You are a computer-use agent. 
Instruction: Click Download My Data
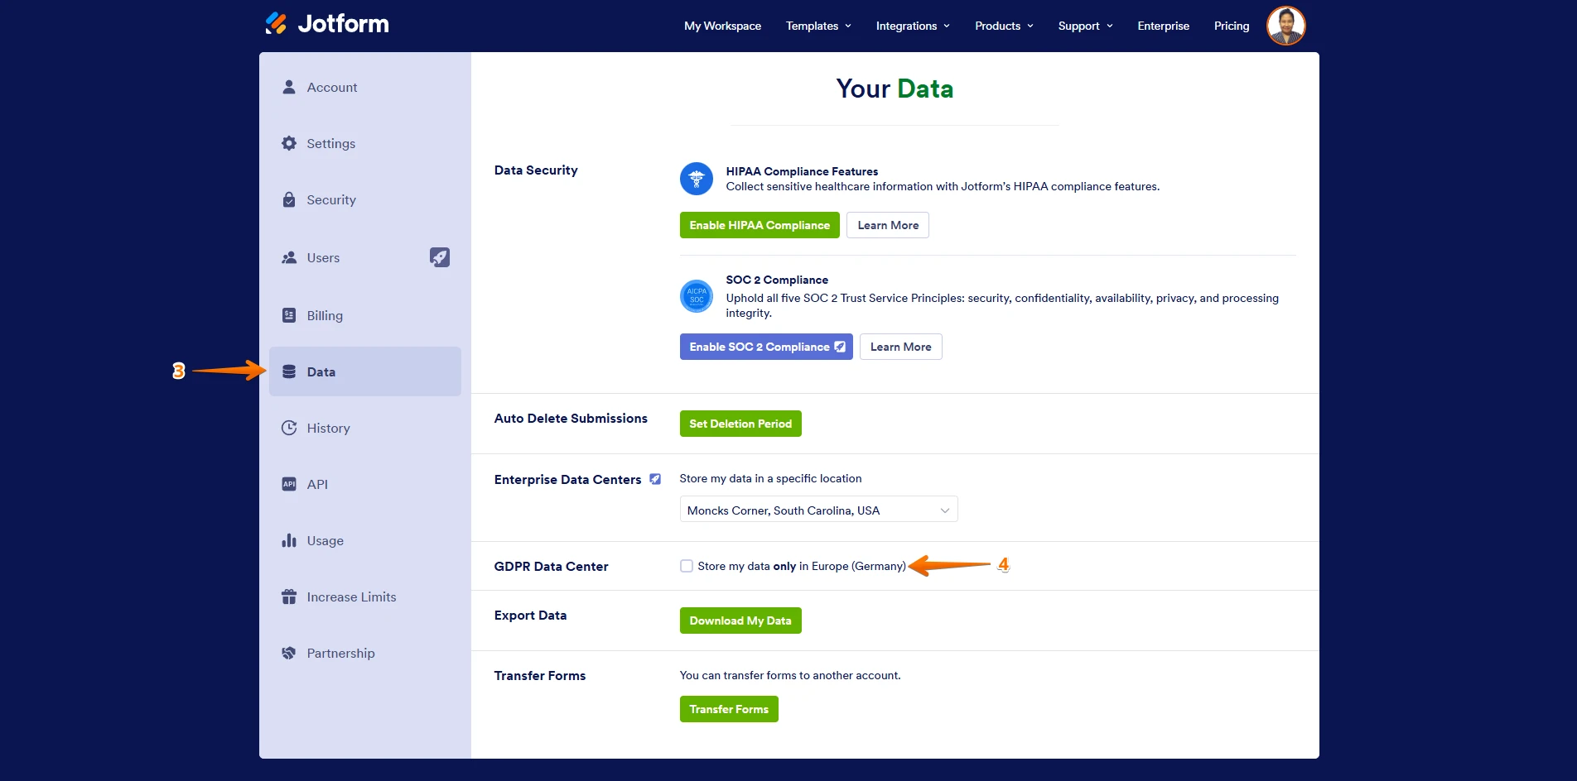point(740,620)
